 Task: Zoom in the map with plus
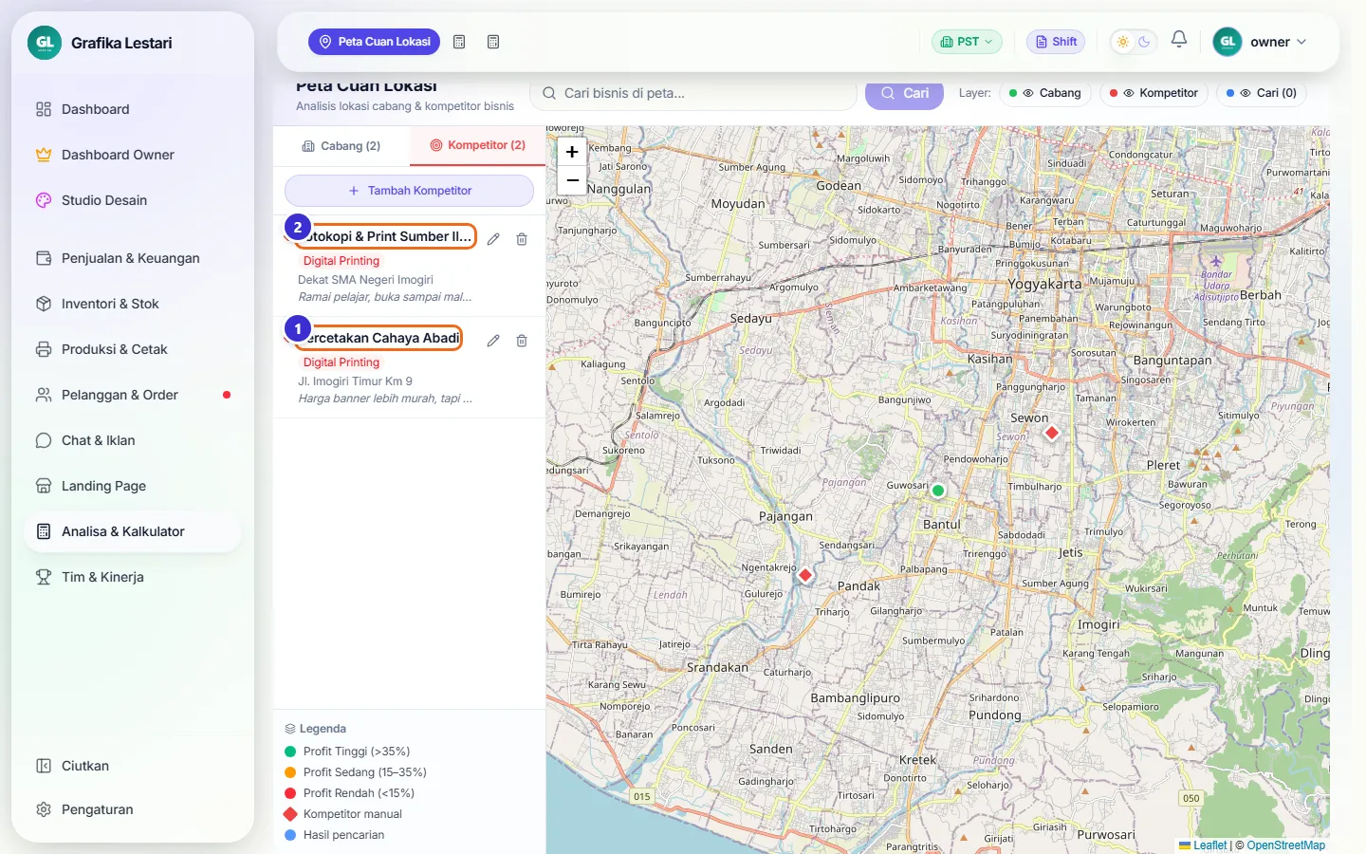coord(572,152)
